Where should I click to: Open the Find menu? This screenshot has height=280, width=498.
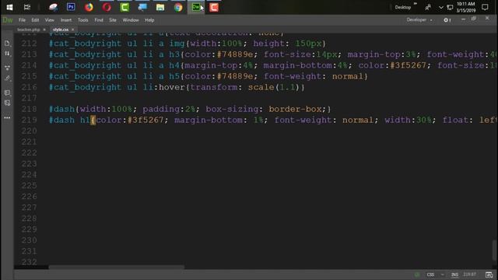pos(99,20)
